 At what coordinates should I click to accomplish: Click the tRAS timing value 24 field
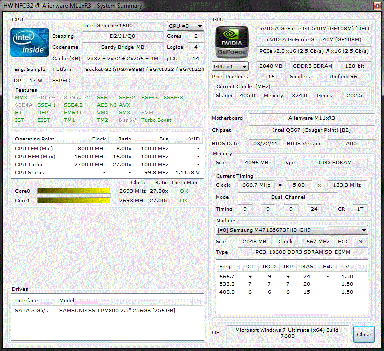[314, 209]
